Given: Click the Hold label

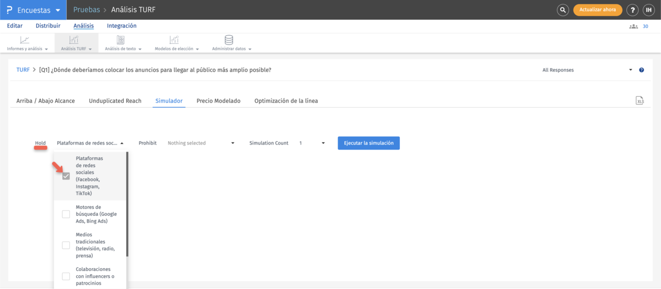Looking at the screenshot, I should point(40,143).
